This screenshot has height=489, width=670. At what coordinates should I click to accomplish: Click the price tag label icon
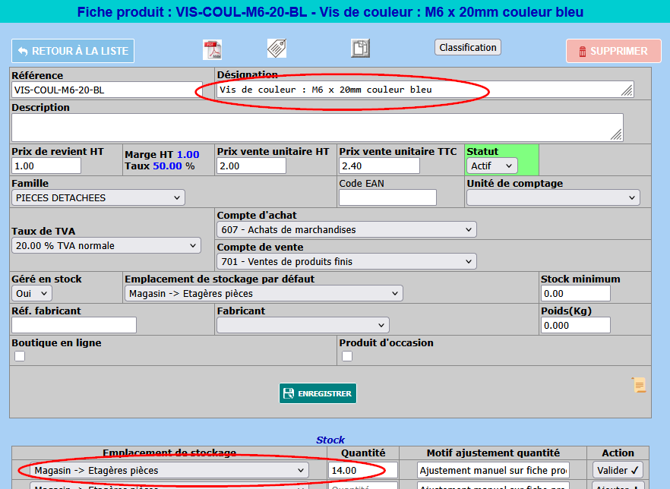click(277, 49)
